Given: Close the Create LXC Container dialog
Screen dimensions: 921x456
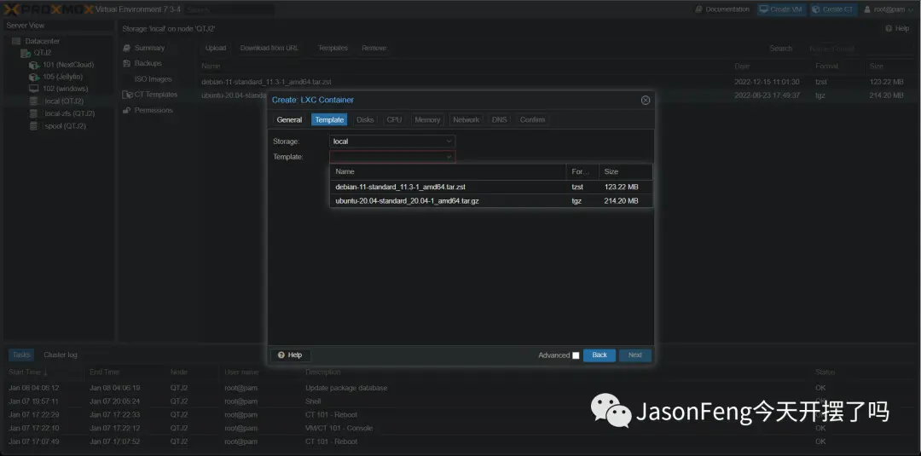Looking at the screenshot, I should [x=646, y=101].
